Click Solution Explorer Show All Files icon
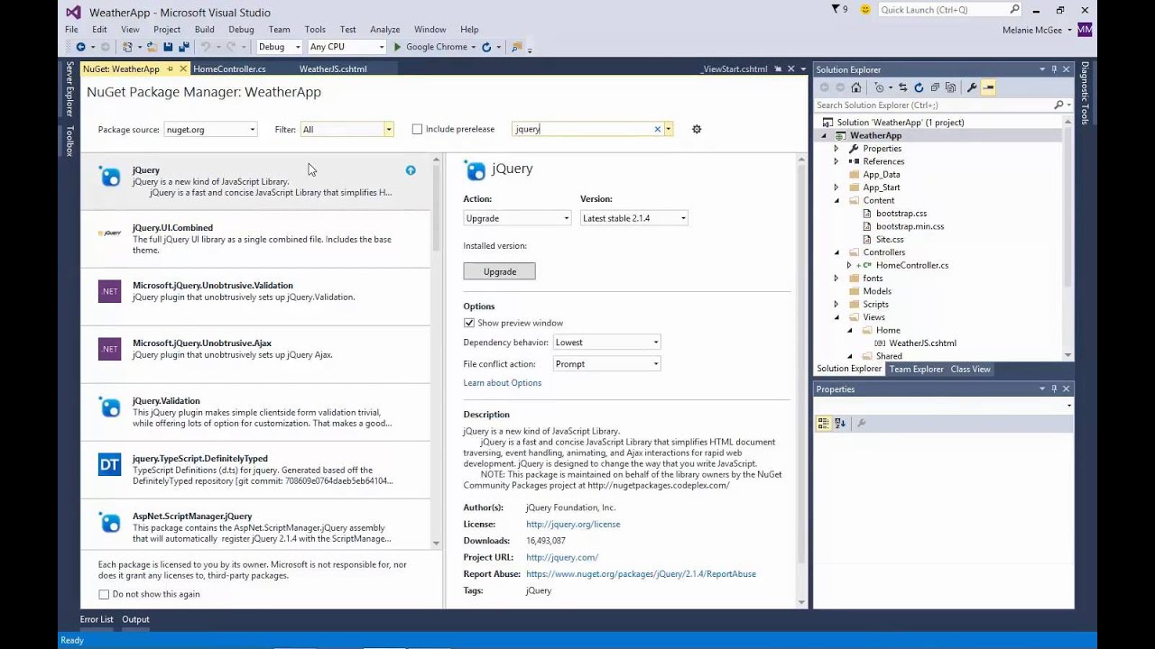 point(950,87)
